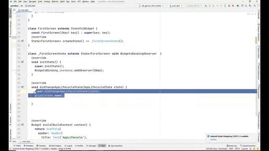Viewport: 269px width, 151px height.
Task: Click the green Run button in toolbar
Action: pyautogui.click(x=206, y=5)
